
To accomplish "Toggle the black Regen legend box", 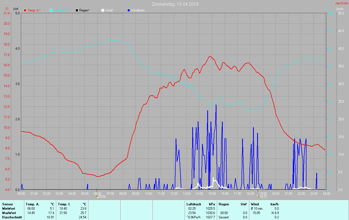I will coord(77,10).
